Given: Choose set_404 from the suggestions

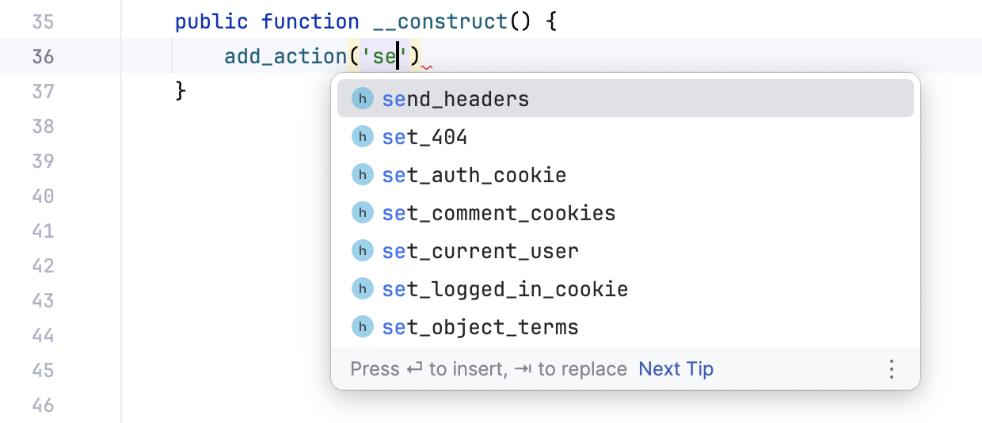Looking at the screenshot, I should tap(425, 137).
